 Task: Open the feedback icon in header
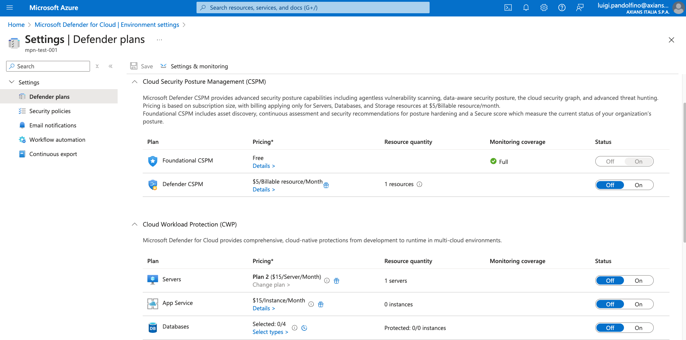(579, 8)
